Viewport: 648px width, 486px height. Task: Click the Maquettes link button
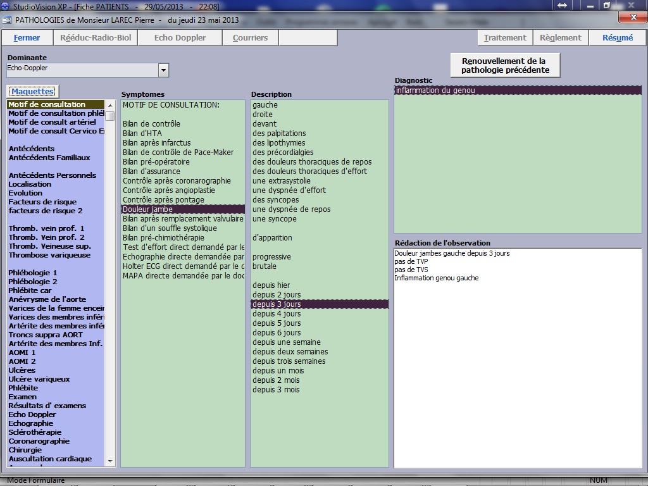click(x=32, y=92)
